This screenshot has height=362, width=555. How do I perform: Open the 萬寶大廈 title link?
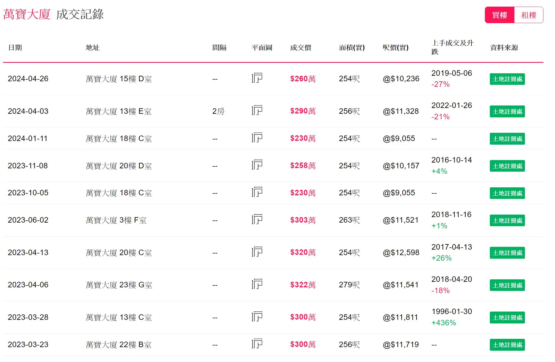tap(27, 14)
